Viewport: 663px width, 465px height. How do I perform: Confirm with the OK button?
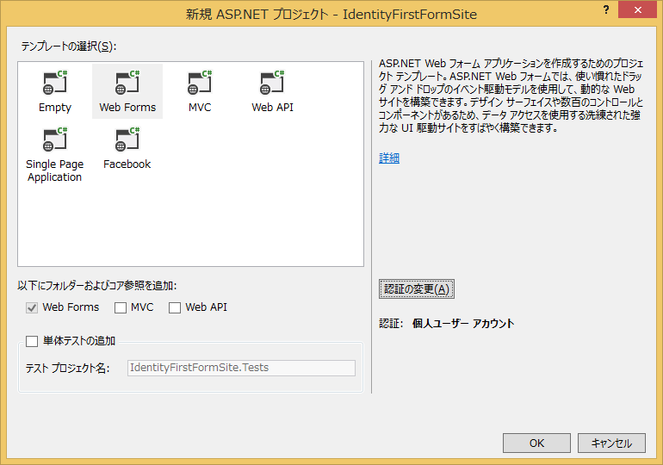(x=536, y=443)
